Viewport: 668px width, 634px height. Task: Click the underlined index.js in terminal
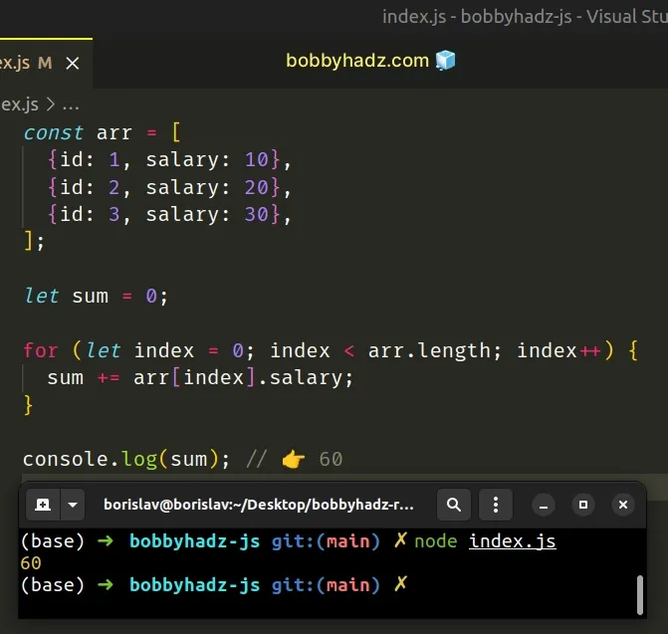click(513, 541)
